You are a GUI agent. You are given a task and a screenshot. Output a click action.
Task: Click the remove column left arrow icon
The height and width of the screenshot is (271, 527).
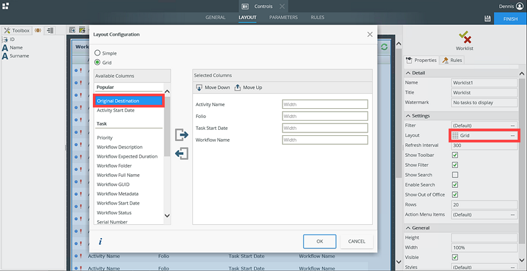coord(182,154)
